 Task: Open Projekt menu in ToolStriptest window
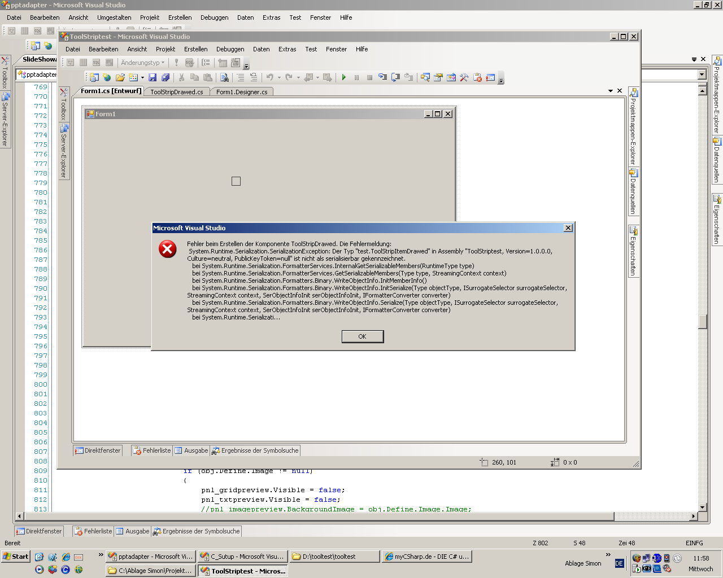coord(165,49)
